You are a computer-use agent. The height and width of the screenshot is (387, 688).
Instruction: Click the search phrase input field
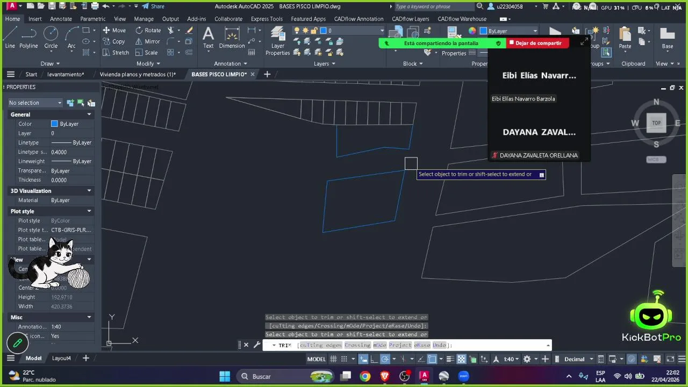point(434,6)
